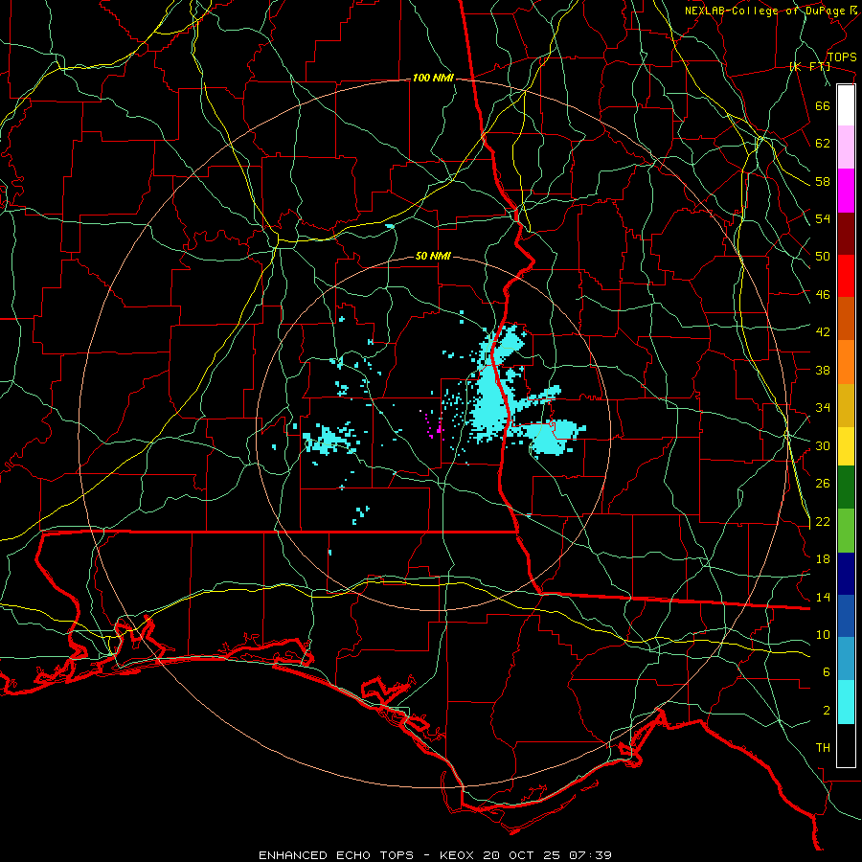The image size is (862, 862).
Task: Click the dark green legend swatch
Action: [x=846, y=488]
